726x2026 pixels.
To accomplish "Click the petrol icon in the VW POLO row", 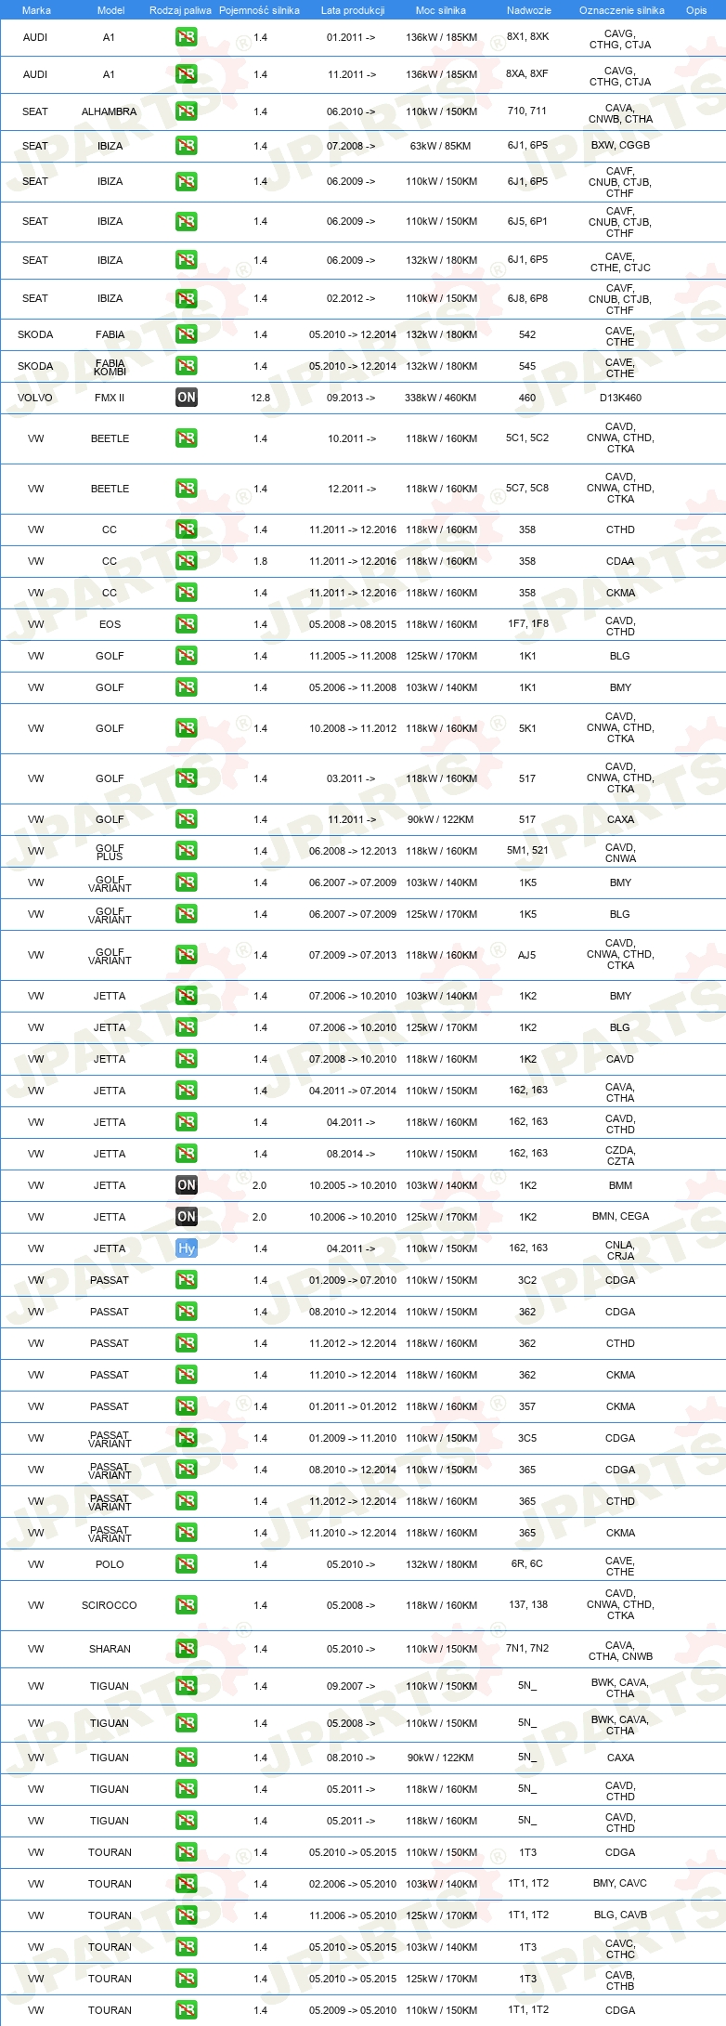I will point(187,1564).
